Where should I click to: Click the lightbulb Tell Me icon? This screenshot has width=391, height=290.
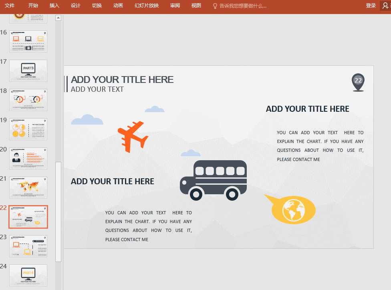point(215,6)
